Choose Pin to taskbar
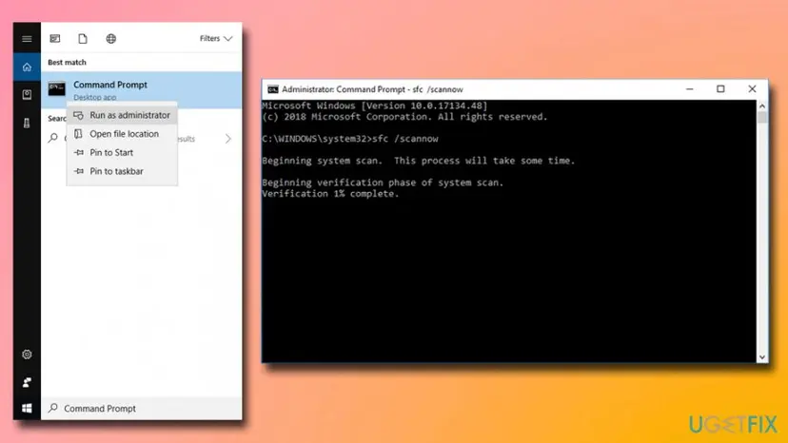 click(x=122, y=171)
